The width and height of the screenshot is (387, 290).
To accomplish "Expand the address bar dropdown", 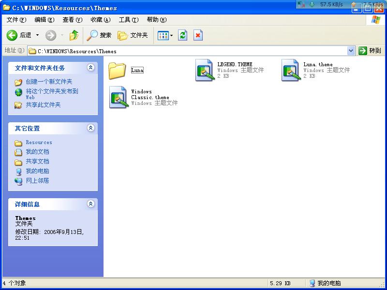I will 351,51.
